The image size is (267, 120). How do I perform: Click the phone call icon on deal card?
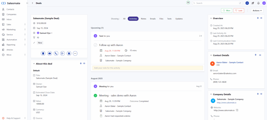56,53
